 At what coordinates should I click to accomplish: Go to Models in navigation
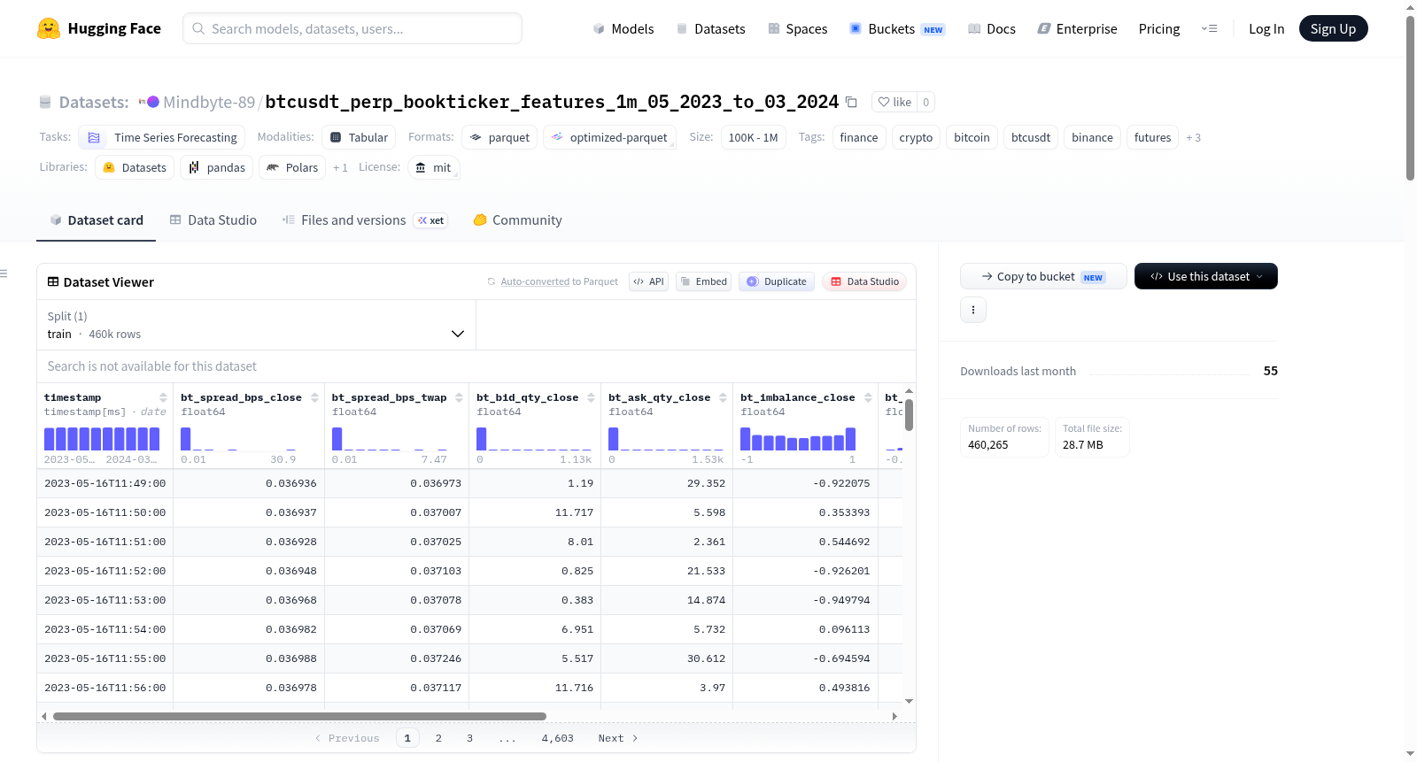[623, 29]
